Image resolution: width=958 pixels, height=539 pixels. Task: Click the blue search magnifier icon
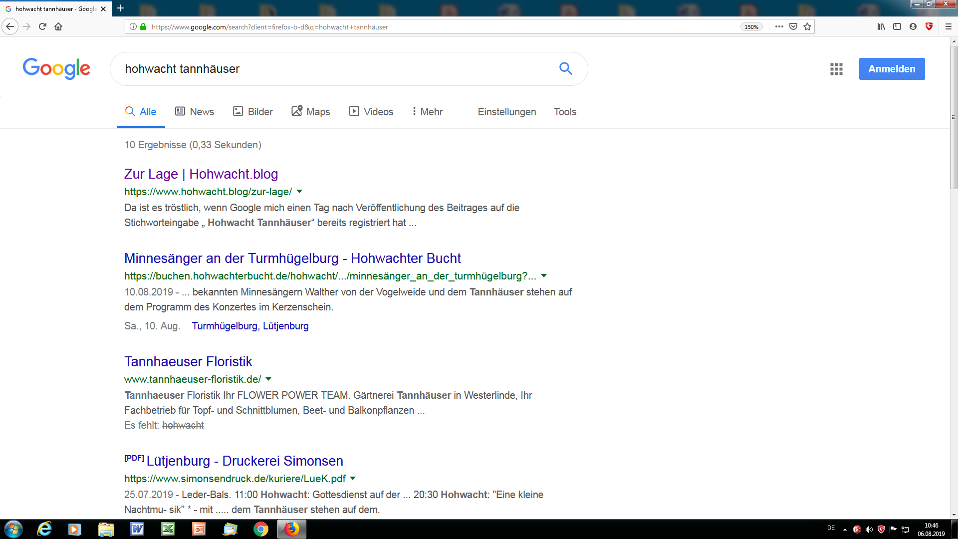click(x=565, y=68)
